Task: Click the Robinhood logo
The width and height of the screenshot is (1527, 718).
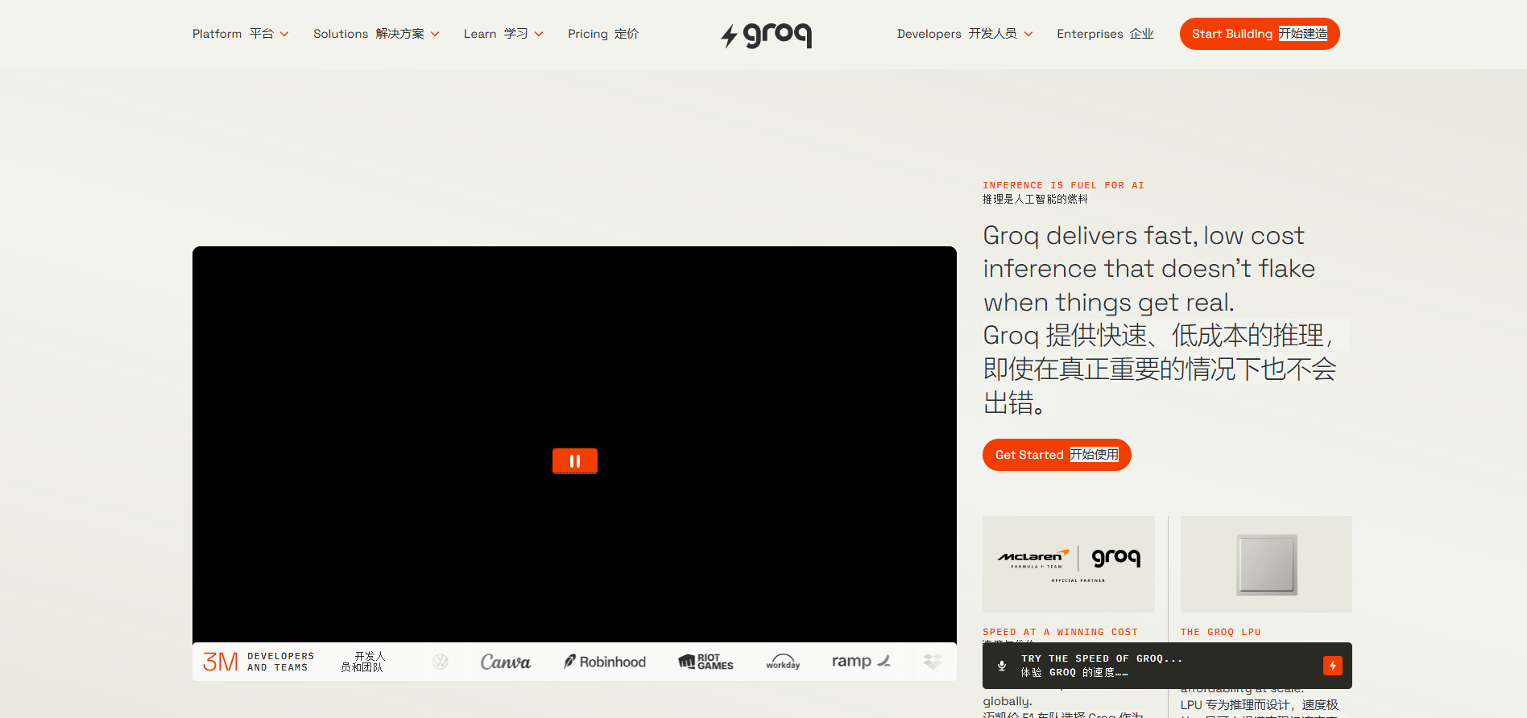Action: [605, 662]
